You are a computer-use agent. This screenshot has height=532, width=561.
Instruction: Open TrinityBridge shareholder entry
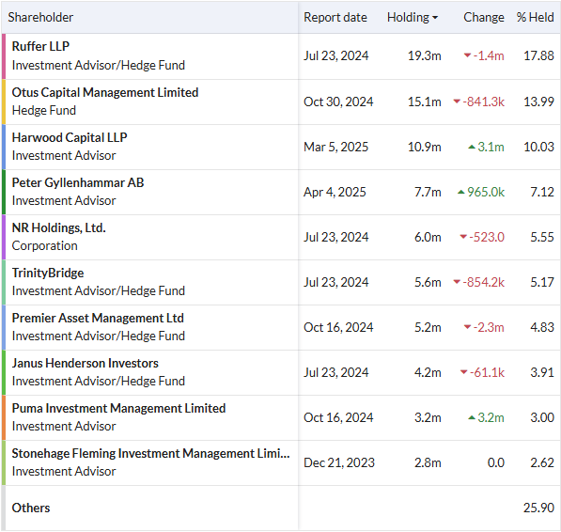(48, 273)
